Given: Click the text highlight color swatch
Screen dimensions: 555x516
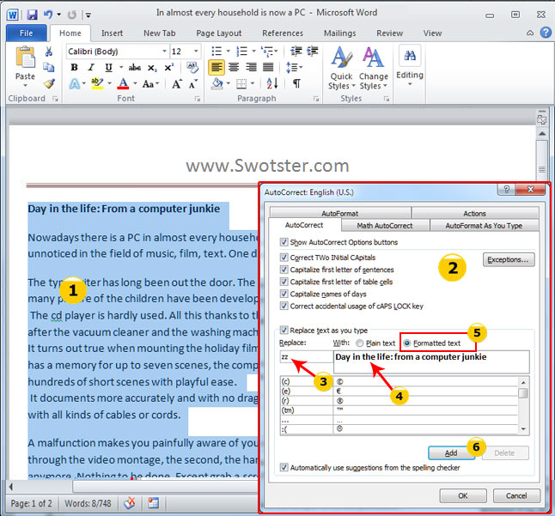Looking at the screenshot, I should [x=96, y=84].
